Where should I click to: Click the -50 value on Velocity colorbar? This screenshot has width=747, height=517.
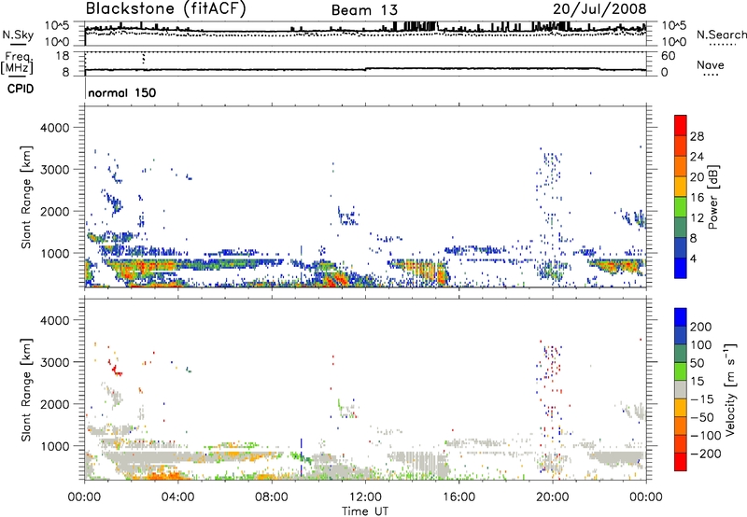click(x=701, y=417)
